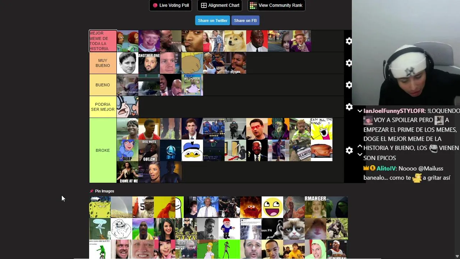Move the BROKE row down with arrow
This screenshot has width=460, height=259.
point(360,154)
